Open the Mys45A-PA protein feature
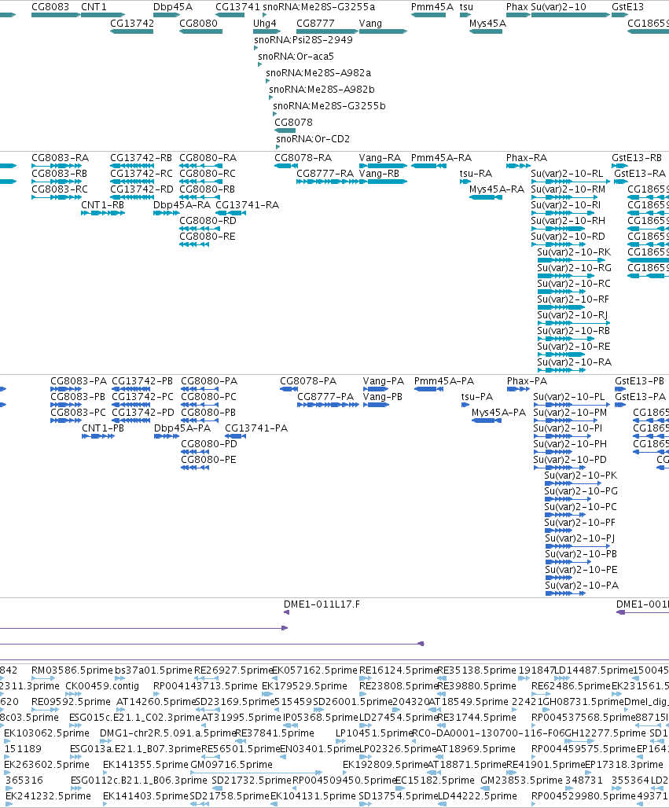 [487, 421]
